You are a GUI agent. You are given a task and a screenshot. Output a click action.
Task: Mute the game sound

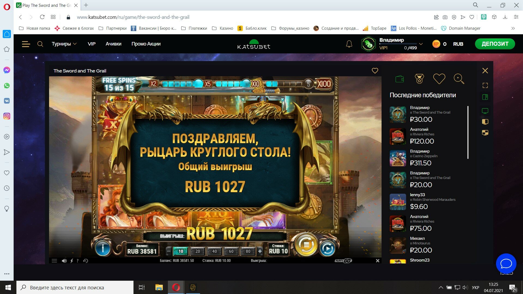point(64,261)
